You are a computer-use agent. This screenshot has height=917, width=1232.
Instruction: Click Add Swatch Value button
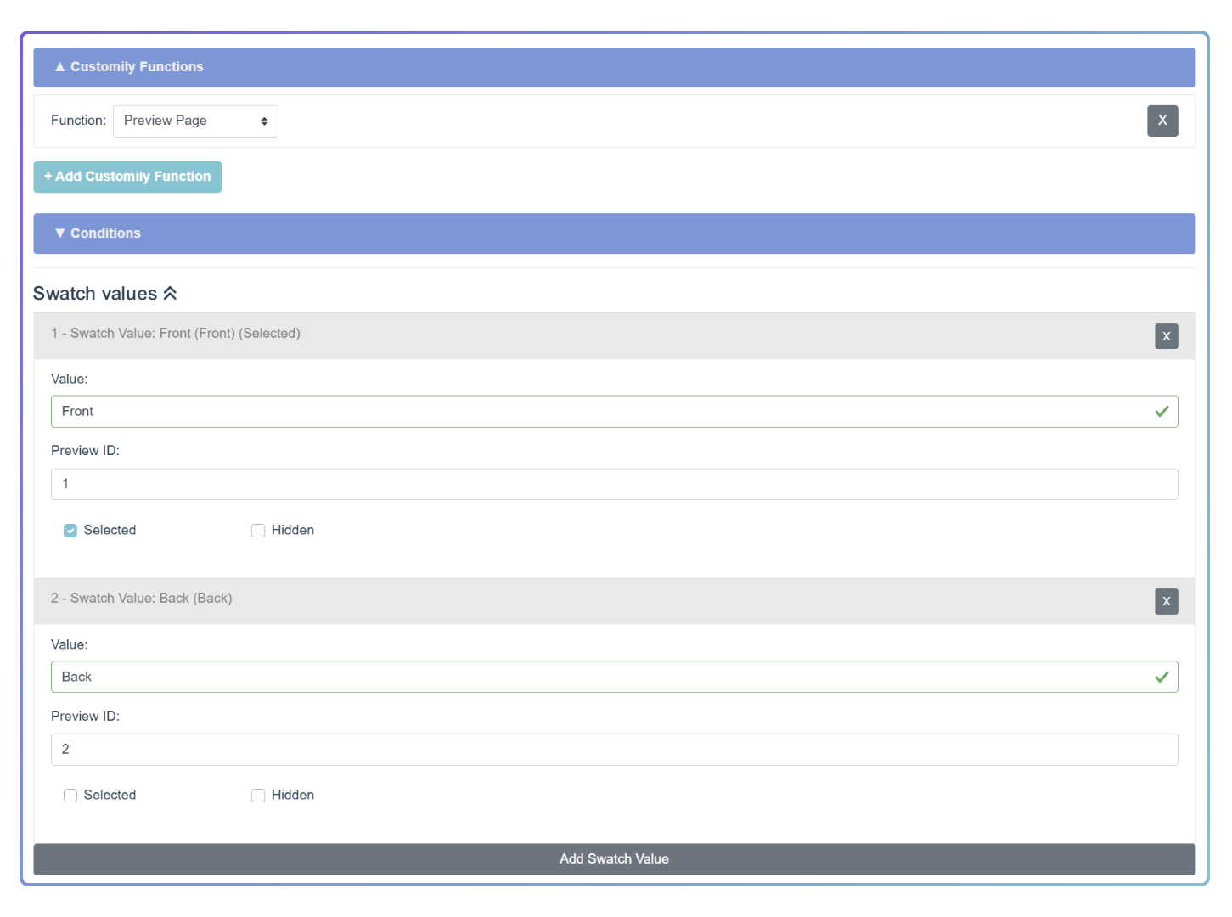tap(615, 859)
